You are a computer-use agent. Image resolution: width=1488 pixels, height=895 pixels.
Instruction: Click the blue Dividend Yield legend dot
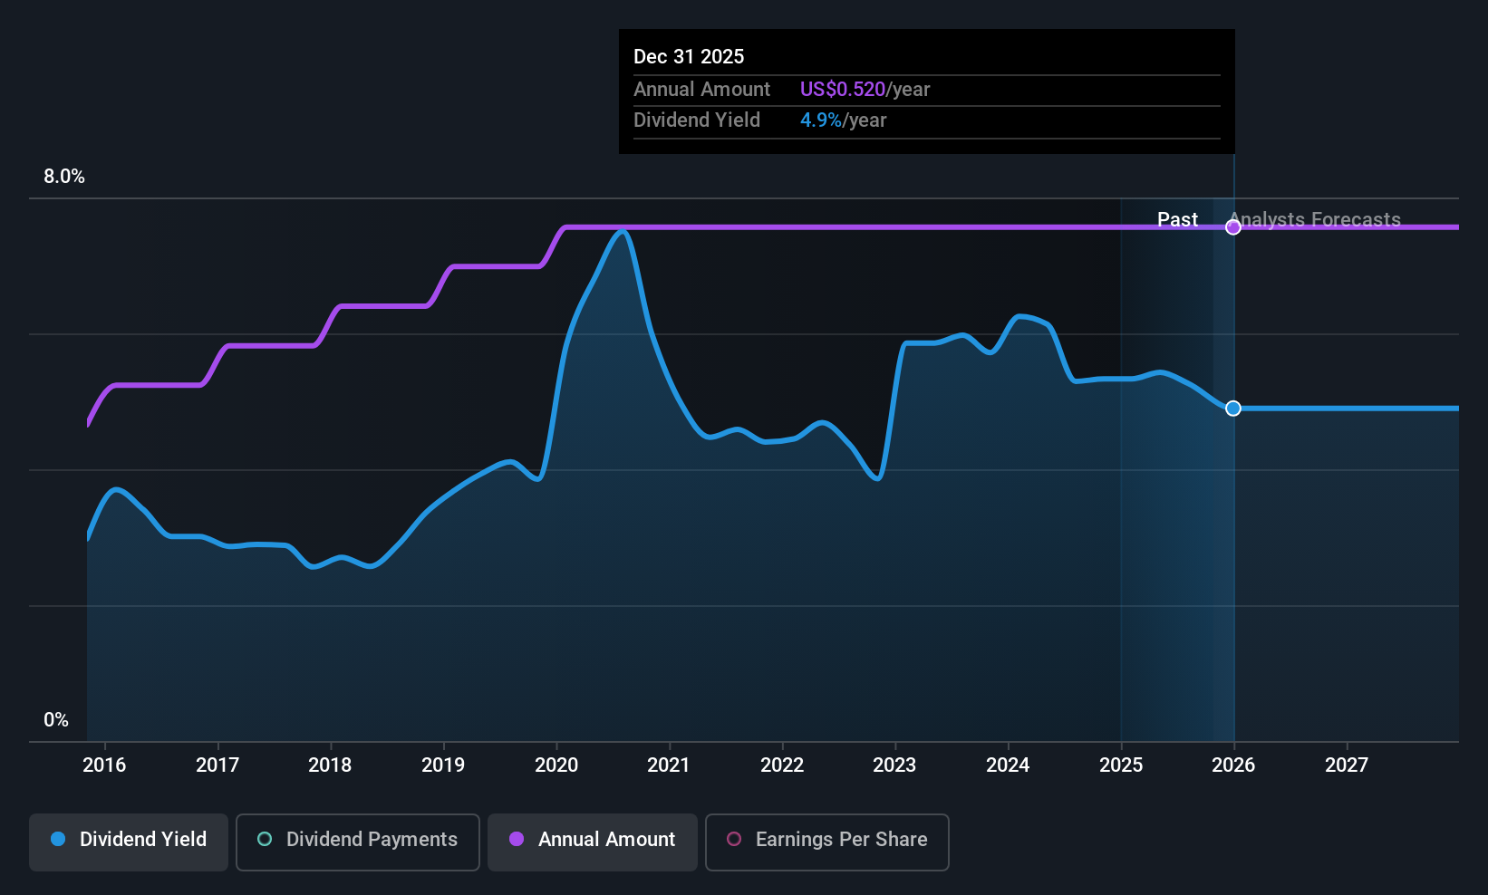pyautogui.click(x=58, y=841)
